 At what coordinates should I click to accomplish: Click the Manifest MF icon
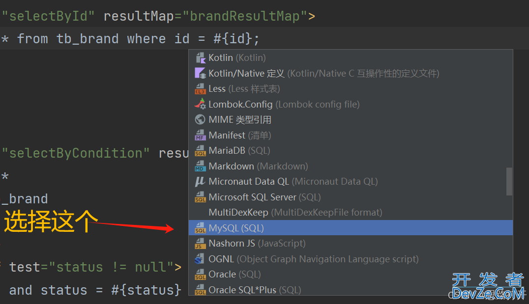tap(201, 135)
